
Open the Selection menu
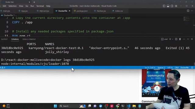(x=12, y=6)
